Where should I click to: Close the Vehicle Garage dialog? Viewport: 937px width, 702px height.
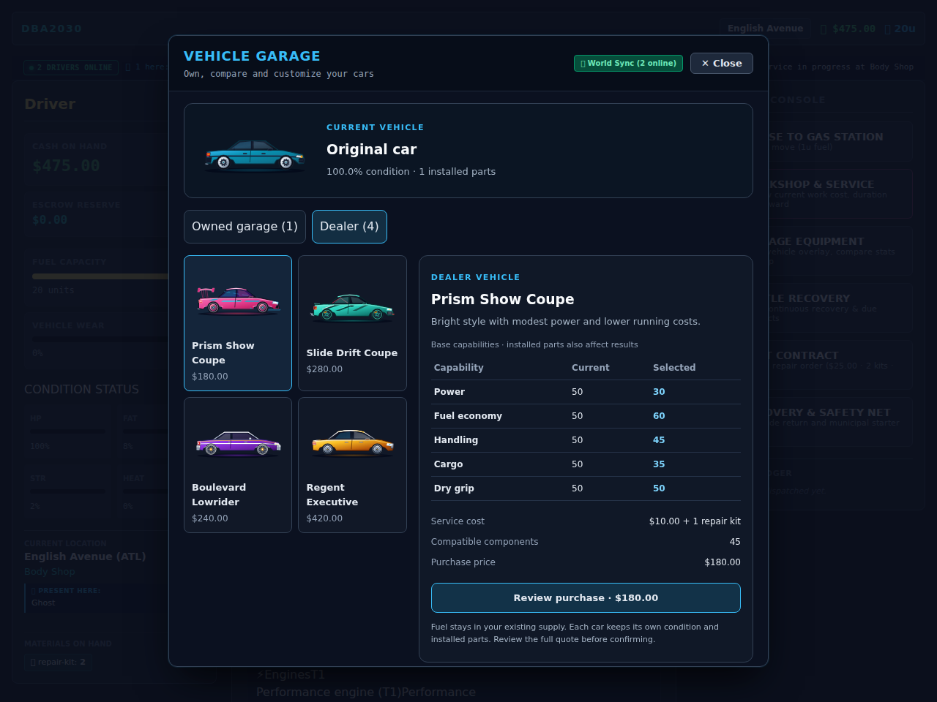tap(721, 64)
